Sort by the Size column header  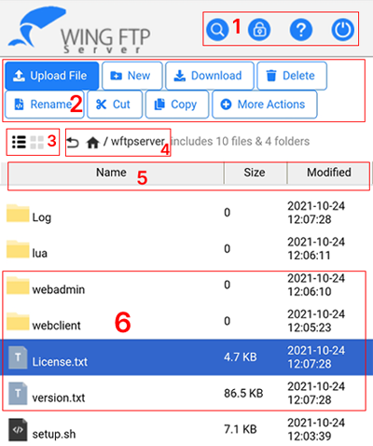256,173
